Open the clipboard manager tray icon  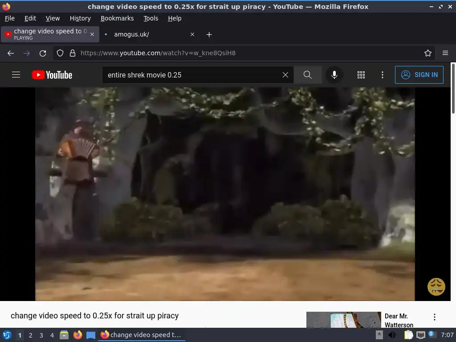[x=408, y=335]
